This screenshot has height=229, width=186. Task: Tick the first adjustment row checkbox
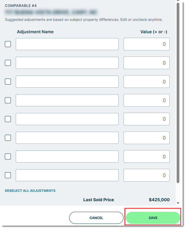pyautogui.click(x=8, y=44)
